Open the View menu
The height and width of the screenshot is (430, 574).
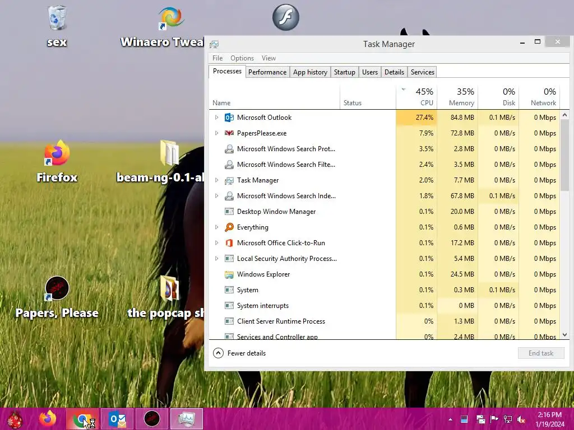(x=269, y=58)
